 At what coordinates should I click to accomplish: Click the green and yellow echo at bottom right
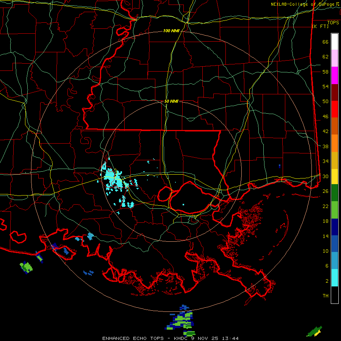click(x=314, y=331)
